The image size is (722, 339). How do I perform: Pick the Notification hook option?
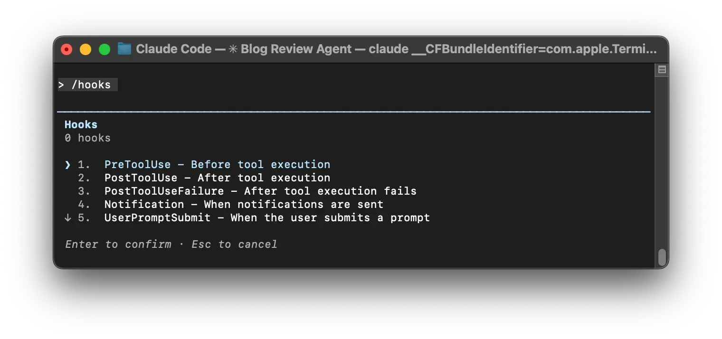[244, 205]
